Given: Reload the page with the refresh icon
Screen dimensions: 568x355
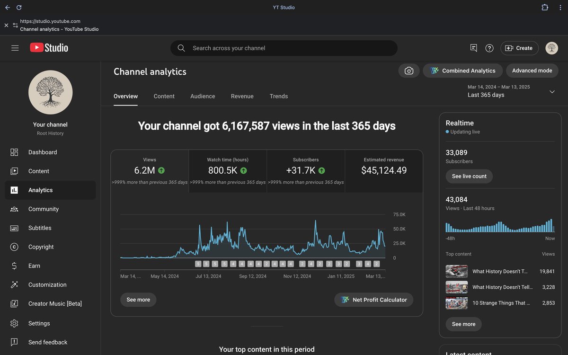Looking at the screenshot, I should [x=19, y=8].
